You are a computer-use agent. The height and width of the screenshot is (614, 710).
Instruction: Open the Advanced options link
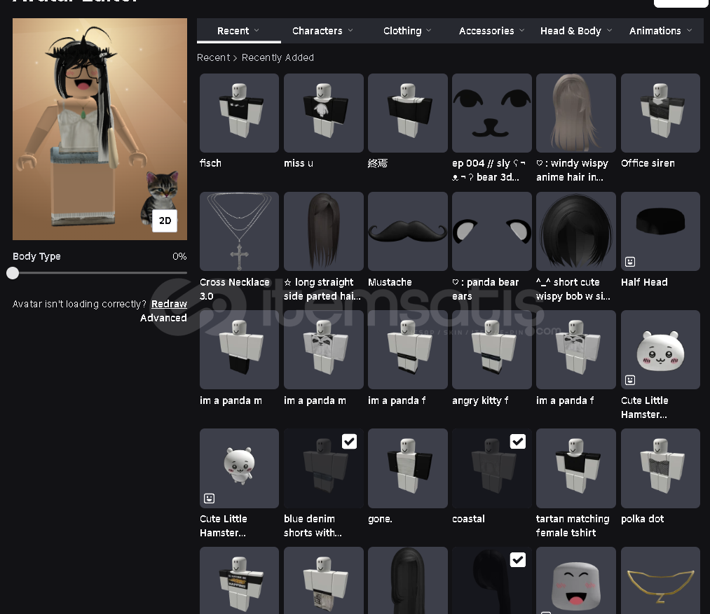[163, 318]
